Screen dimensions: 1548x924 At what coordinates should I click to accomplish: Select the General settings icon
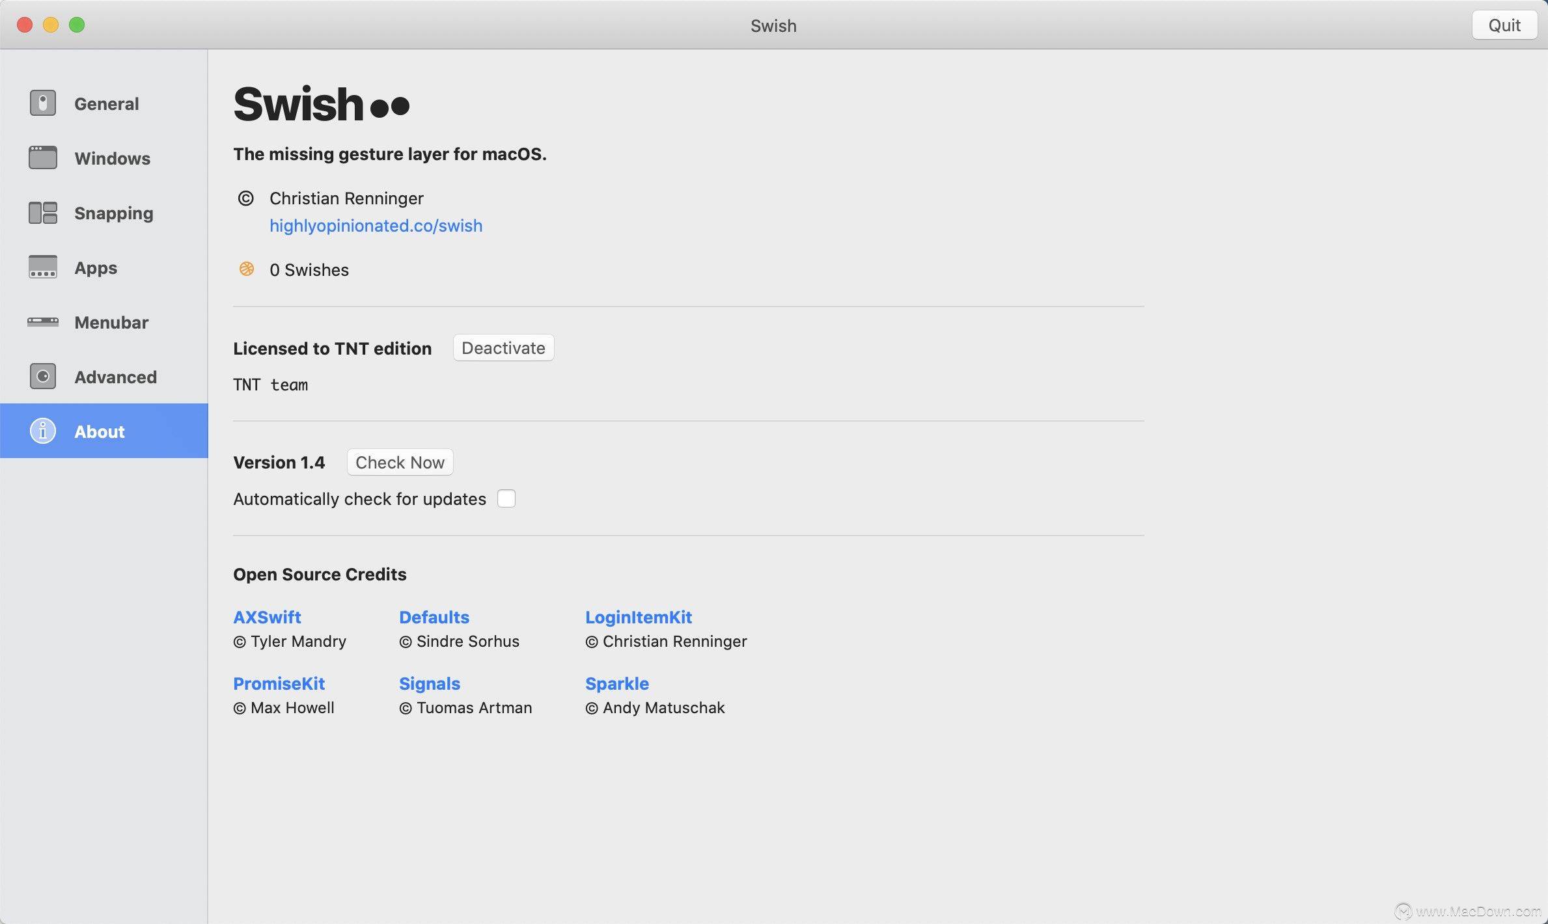tap(41, 102)
